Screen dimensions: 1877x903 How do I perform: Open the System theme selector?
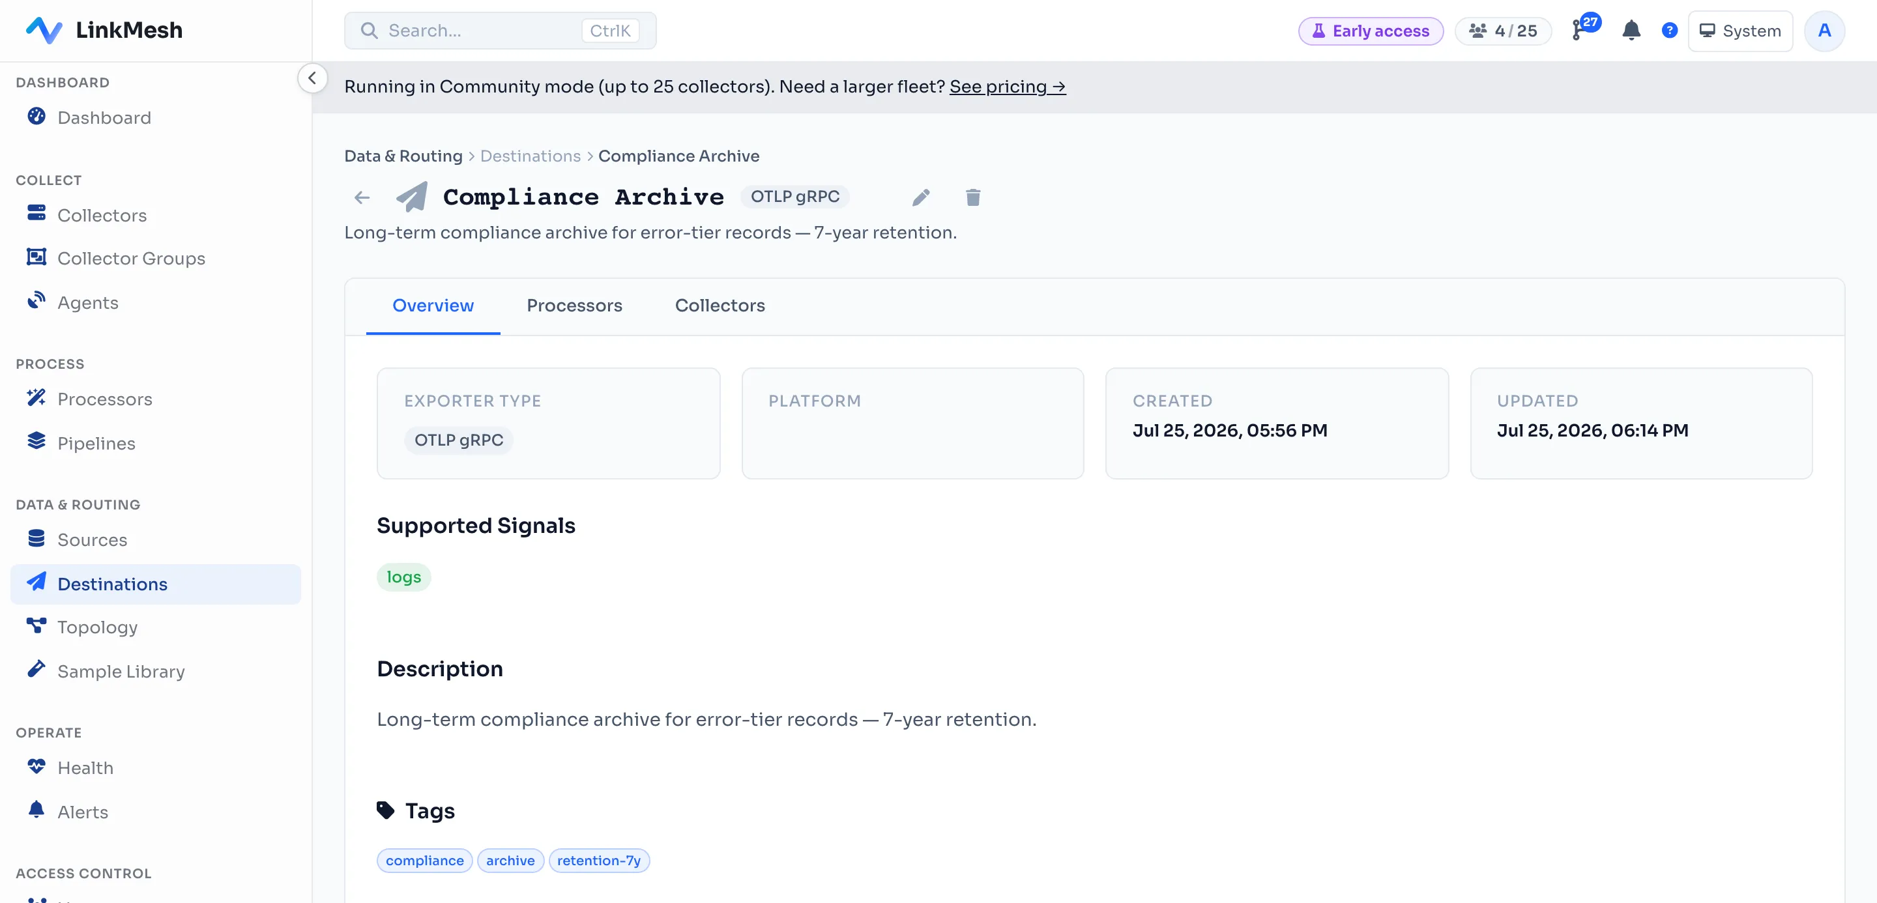[x=1740, y=31]
